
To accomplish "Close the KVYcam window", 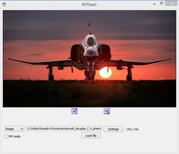I will pos(171,3).
